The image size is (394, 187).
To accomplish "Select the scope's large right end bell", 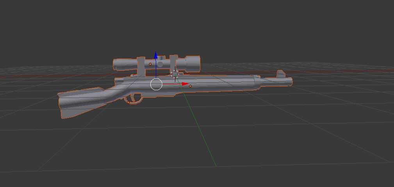I will tap(192, 64).
